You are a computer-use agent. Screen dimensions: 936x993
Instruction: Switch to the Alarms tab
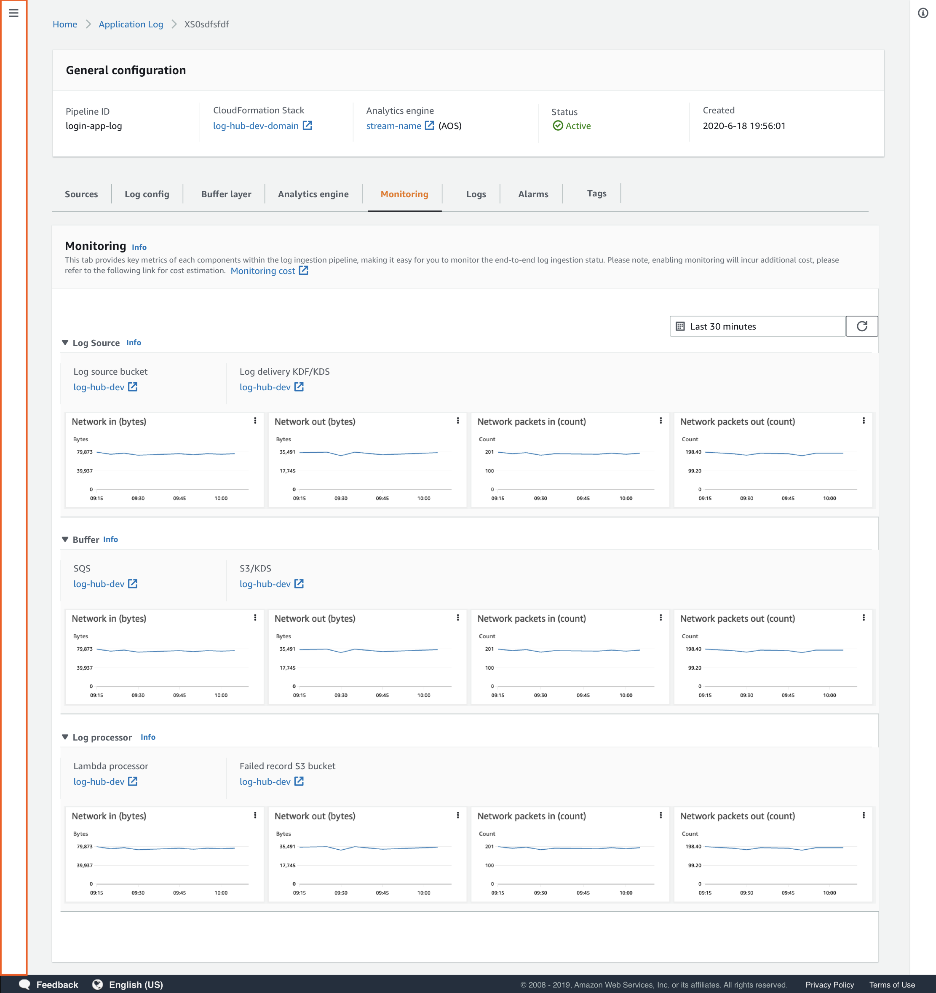pyautogui.click(x=532, y=194)
